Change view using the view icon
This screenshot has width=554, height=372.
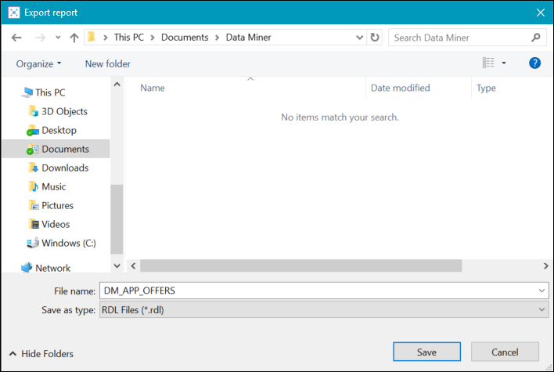point(488,63)
